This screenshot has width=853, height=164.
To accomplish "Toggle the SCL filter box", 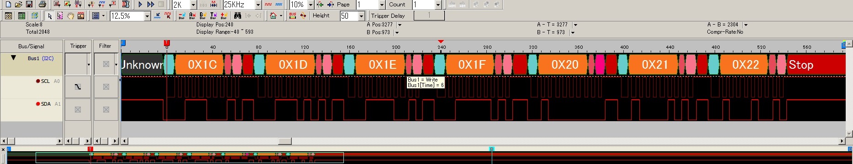I will click(106, 87).
